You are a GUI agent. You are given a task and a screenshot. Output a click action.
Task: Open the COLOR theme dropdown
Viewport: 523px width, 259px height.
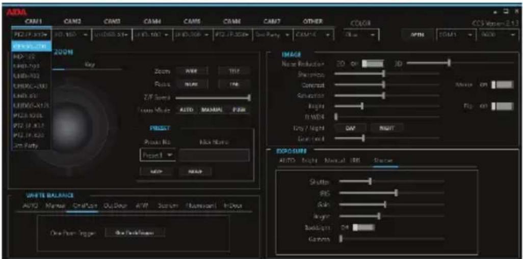tap(361, 34)
